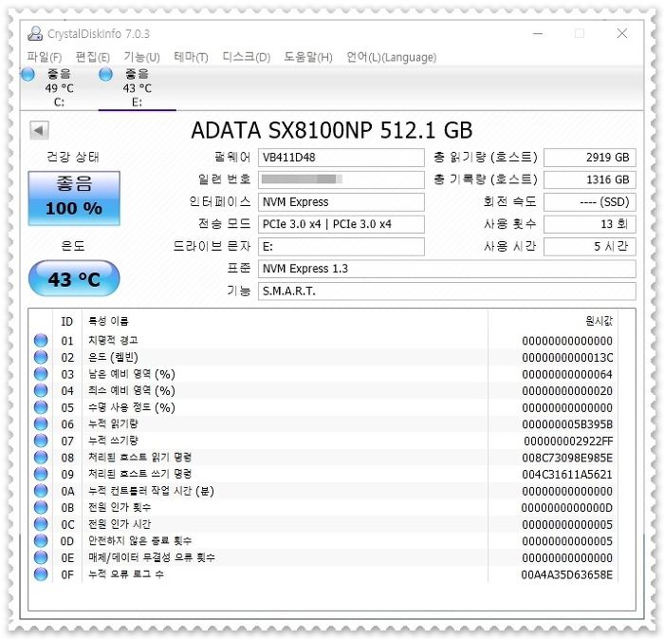Select the E: drive tab at 43 °C
This screenshot has width=664, height=639.
(137, 88)
